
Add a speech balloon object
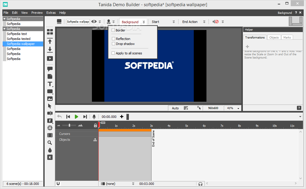[x=50, y=69]
